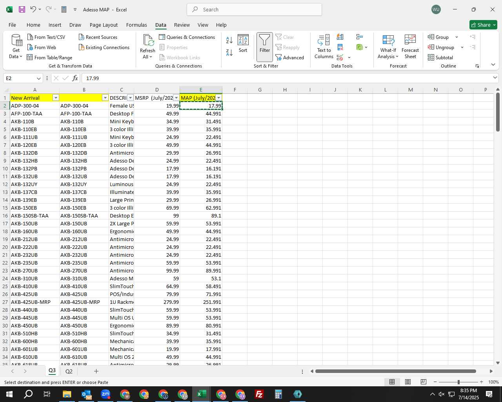Click the zoom slider handle
Screen dimensions: 502x402
click(x=458, y=382)
